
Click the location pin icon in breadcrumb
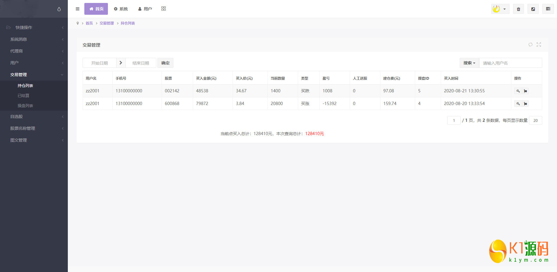pyautogui.click(x=78, y=23)
